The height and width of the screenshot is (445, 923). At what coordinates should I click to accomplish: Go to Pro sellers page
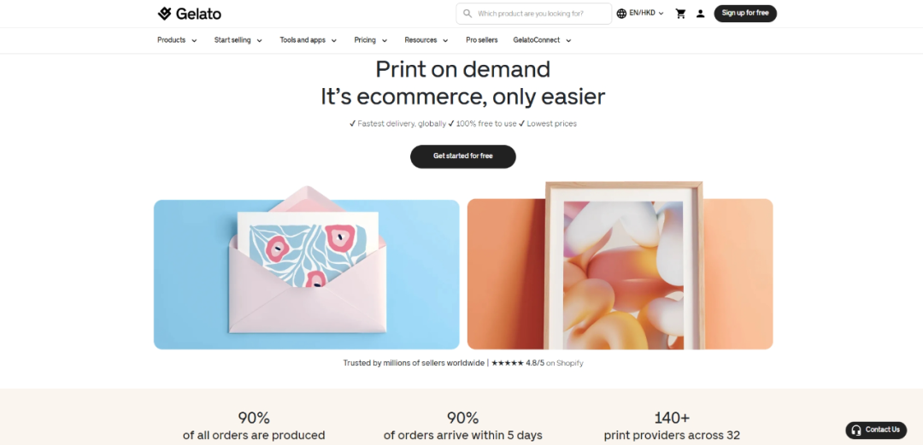481,40
